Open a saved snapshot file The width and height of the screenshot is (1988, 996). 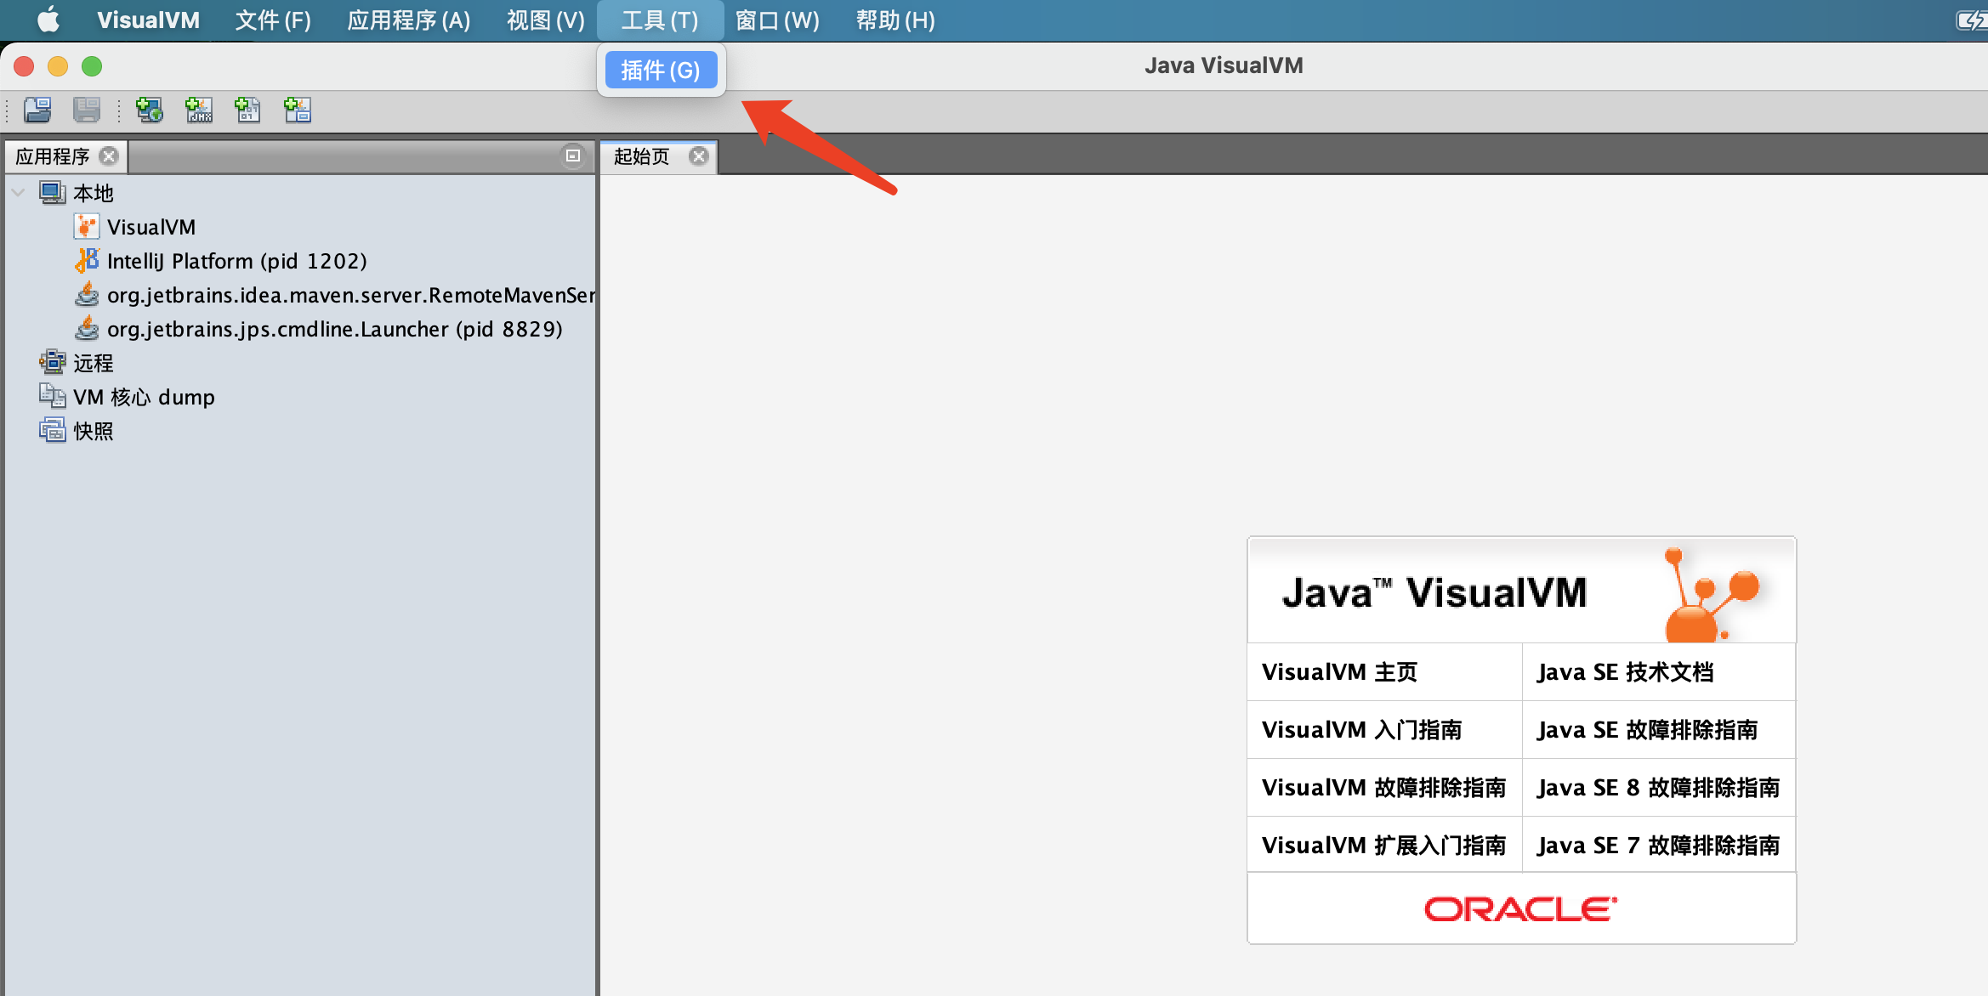(37, 110)
